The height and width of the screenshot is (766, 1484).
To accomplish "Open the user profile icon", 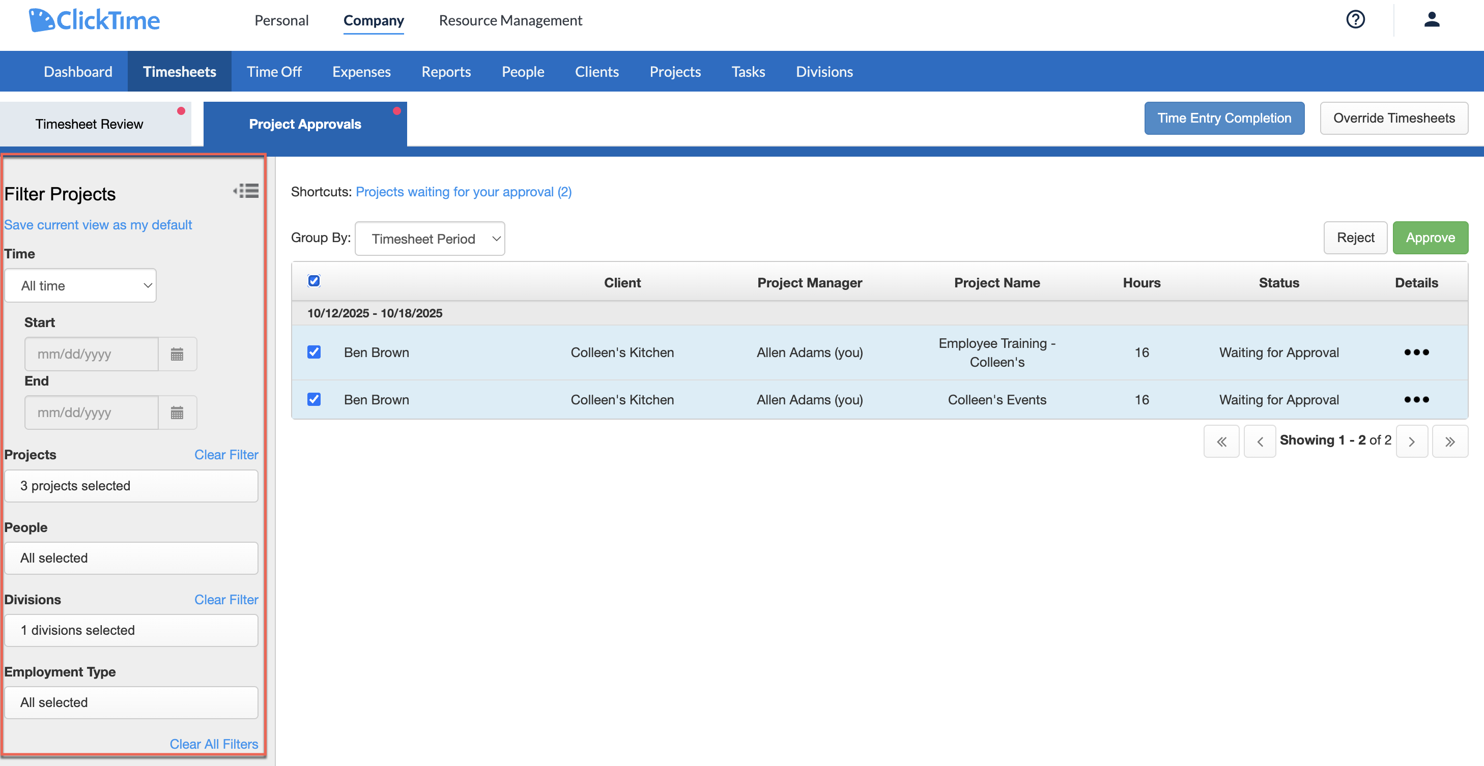I will tap(1432, 19).
